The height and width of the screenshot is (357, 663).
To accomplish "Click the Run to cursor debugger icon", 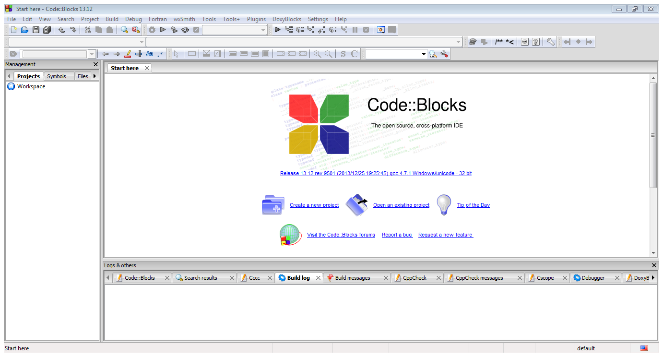I will coord(289,30).
